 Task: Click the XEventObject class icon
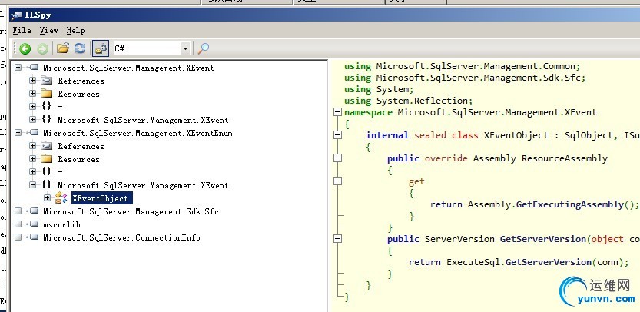point(61,198)
